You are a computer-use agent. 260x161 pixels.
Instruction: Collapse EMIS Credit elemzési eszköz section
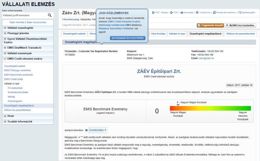[x=5, y=59]
